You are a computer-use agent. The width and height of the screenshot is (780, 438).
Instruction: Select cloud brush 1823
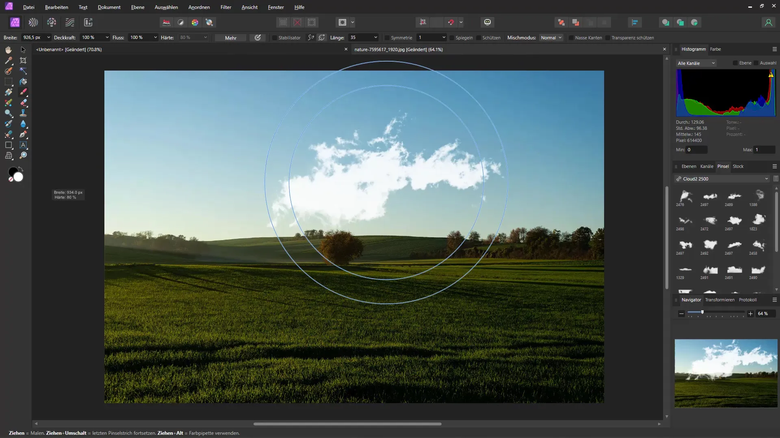(758, 222)
